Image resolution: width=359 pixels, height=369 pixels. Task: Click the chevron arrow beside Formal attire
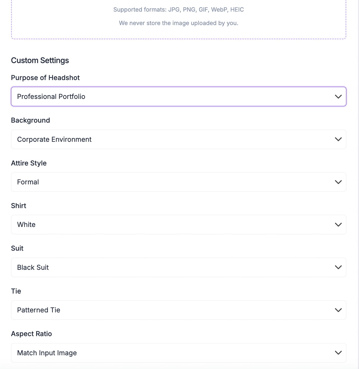coord(338,182)
